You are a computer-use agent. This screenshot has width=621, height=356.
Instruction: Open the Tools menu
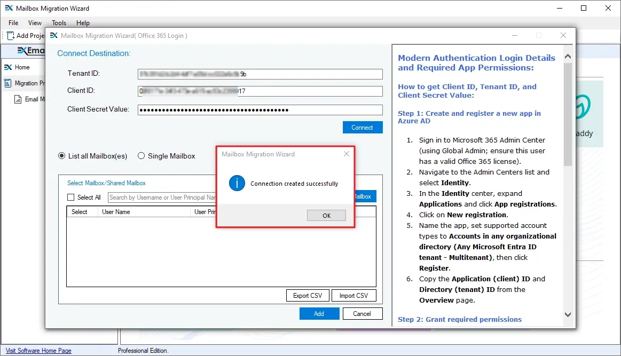(x=59, y=22)
